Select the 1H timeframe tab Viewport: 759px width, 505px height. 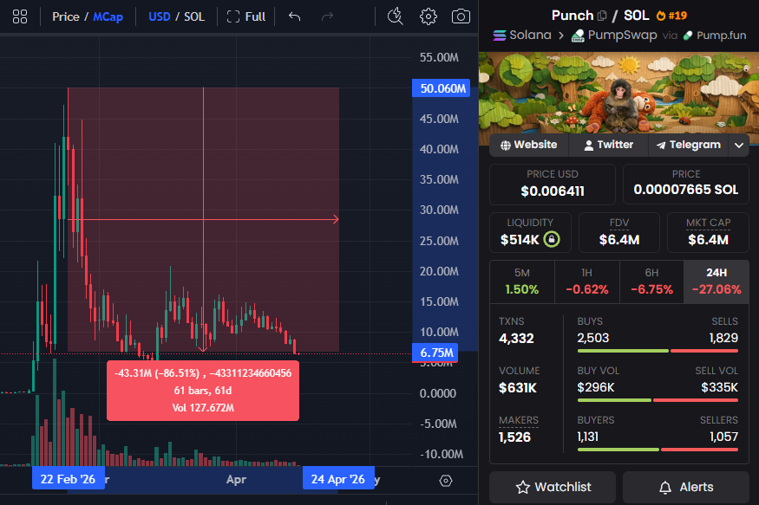[x=586, y=282]
